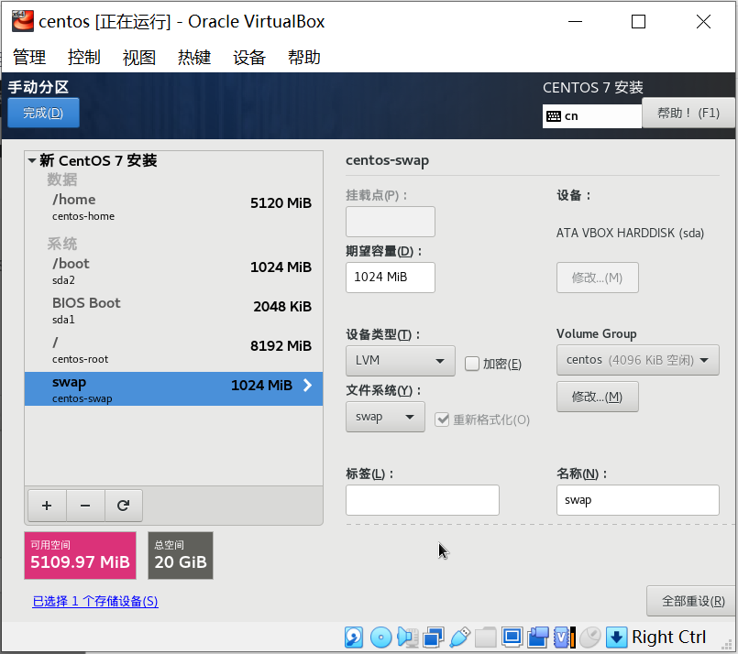
Task: Select the BIOS Boot sda1 partition
Action: click(x=173, y=311)
